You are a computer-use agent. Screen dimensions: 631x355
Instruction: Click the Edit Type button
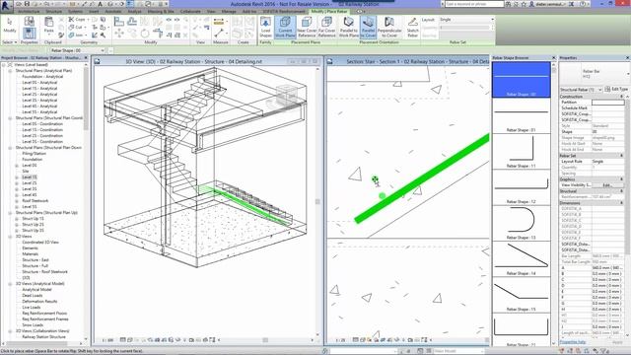[x=616, y=90]
